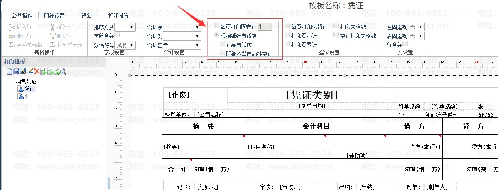Click the 借 方 header cell

click(414, 126)
